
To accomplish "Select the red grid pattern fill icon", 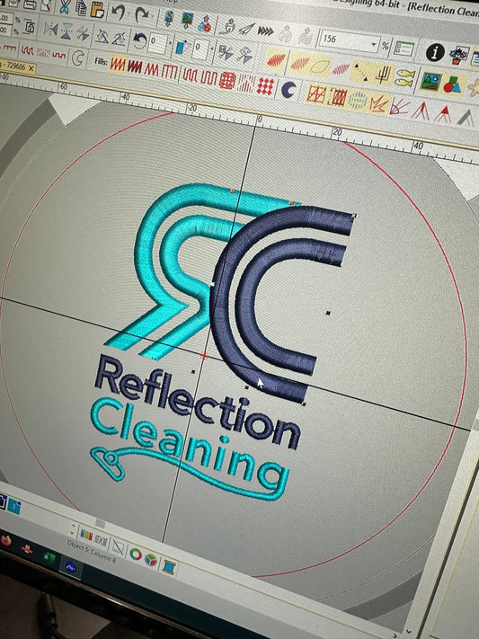I will 227,79.
